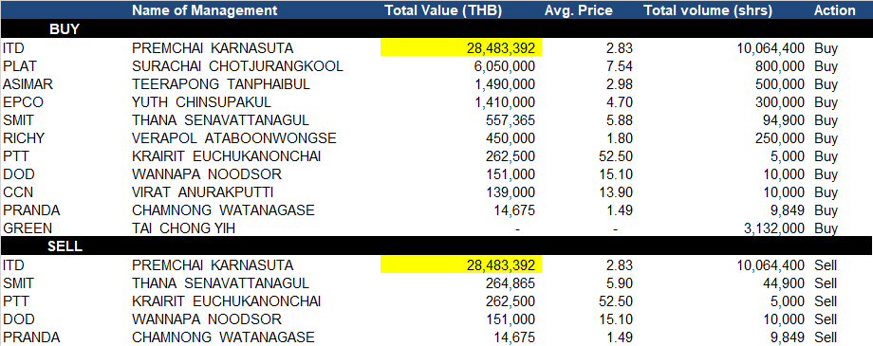Select WANNAPA NOODSOR in the SELL section
Image resolution: width=873 pixels, height=346 pixels.
click(207, 319)
